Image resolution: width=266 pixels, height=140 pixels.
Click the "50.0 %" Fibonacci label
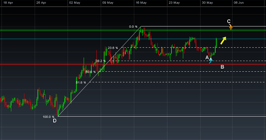91,72
